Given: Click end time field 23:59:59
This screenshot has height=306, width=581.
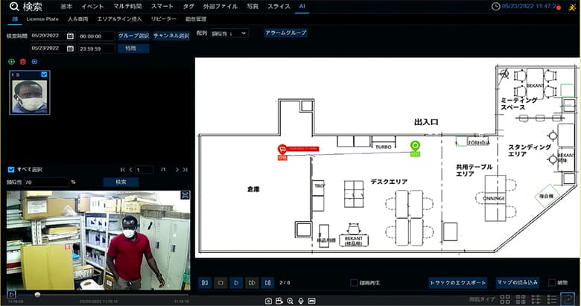Looking at the screenshot, I should tap(96, 48).
